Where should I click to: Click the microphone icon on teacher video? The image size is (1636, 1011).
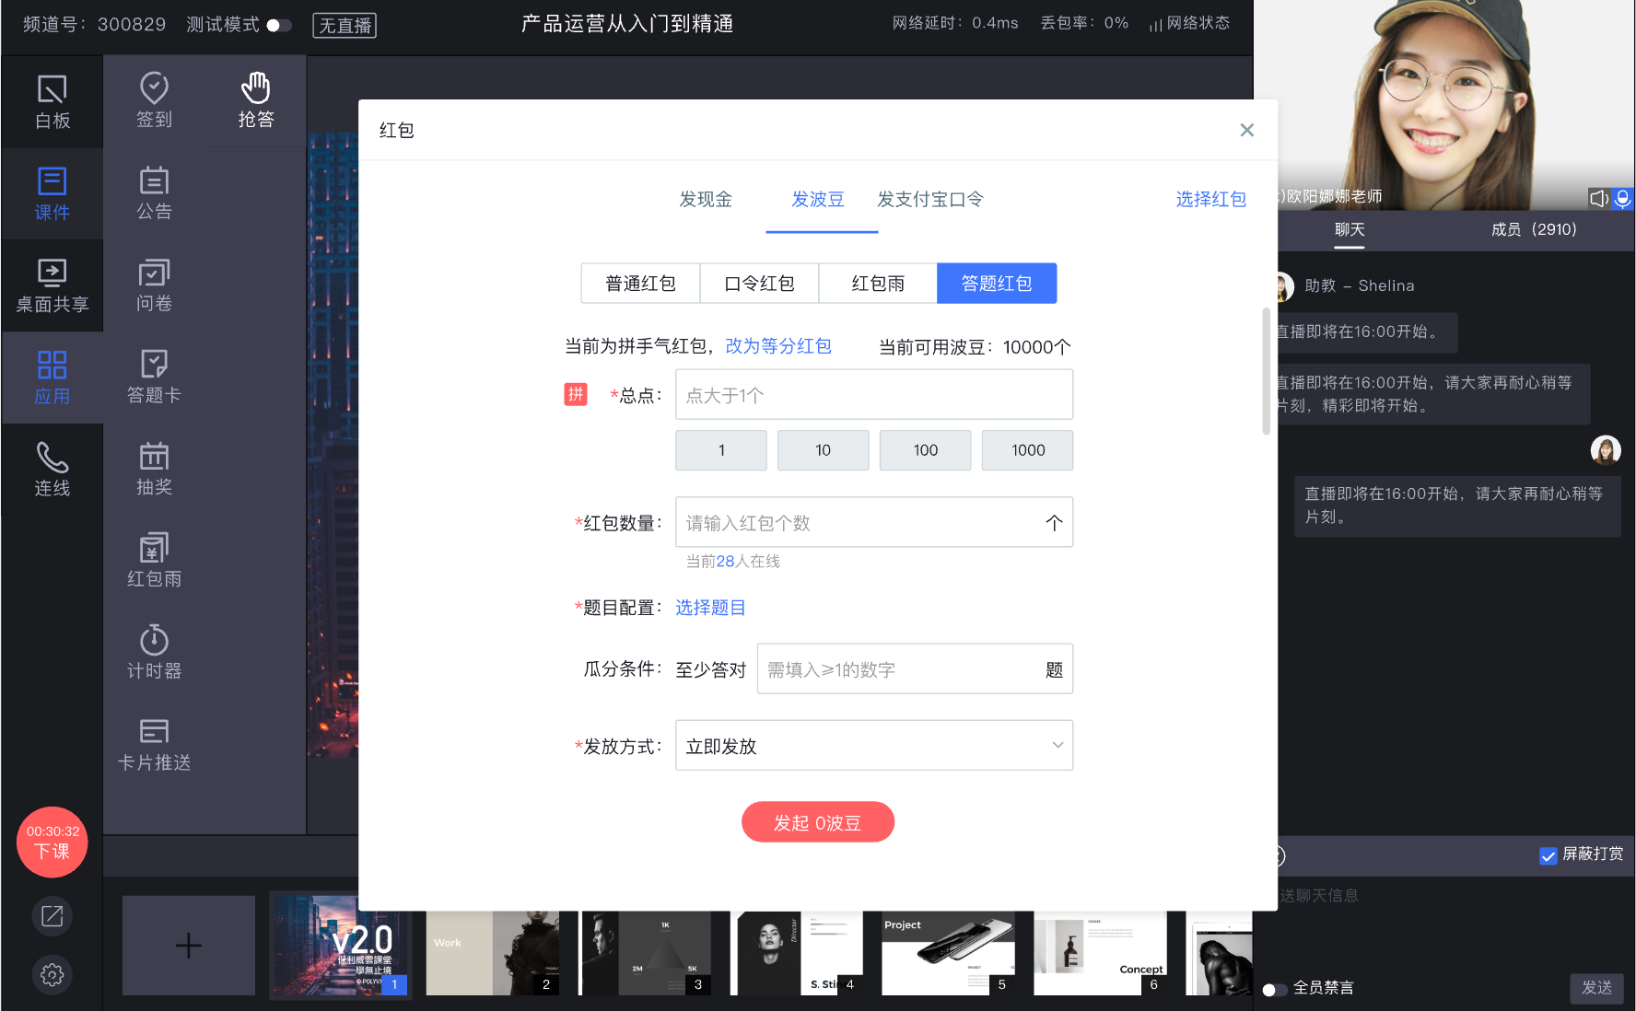[1623, 198]
